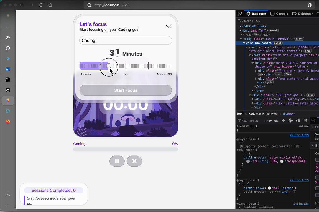Switch to the Inspector tab
Image resolution: width=319 pixels, height=212 pixels.
click(x=256, y=14)
